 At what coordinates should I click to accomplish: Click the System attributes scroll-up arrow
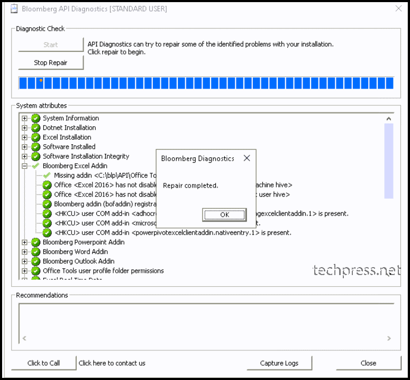pyautogui.click(x=389, y=119)
